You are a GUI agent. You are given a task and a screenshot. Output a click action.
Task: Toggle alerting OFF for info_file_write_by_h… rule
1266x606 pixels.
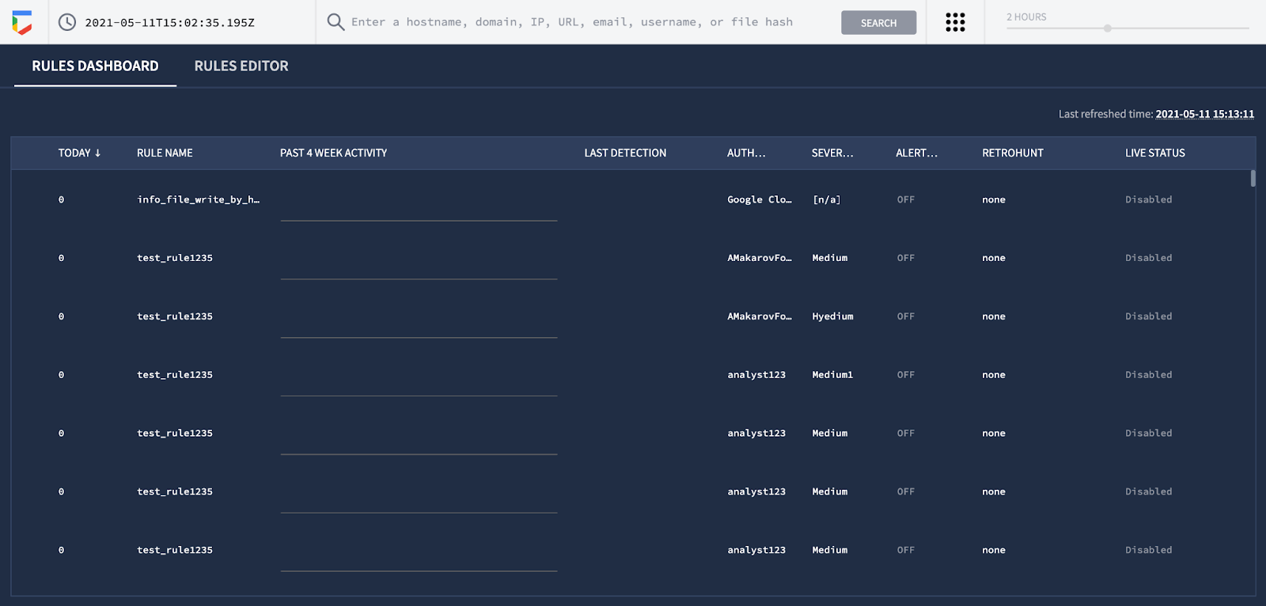[x=906, y=199]
